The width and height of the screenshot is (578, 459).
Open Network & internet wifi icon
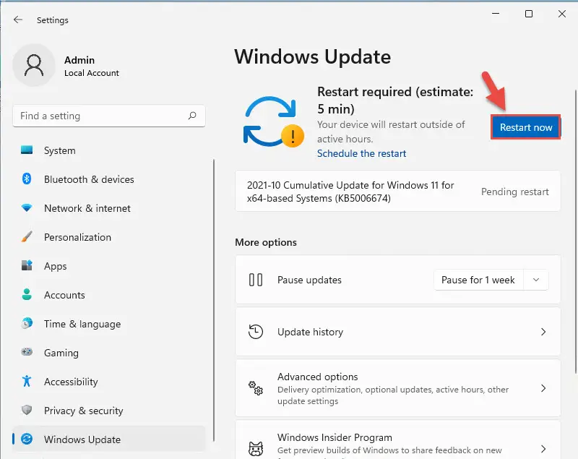click(x=27, y=208)
